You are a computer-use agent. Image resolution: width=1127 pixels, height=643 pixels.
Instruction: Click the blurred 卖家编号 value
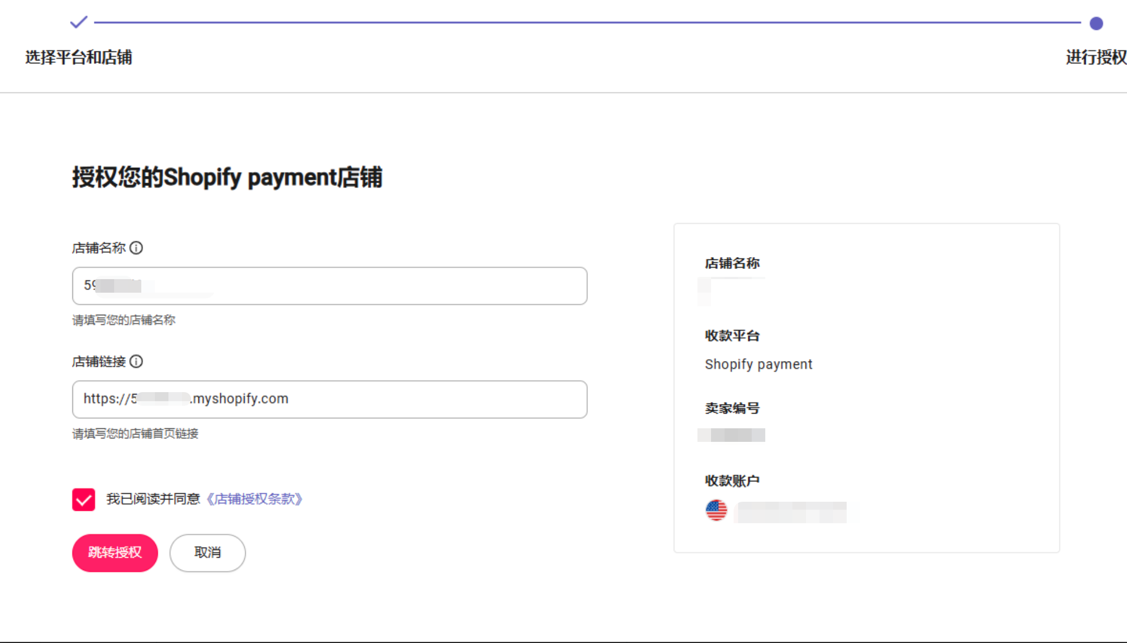coord(732,435)
